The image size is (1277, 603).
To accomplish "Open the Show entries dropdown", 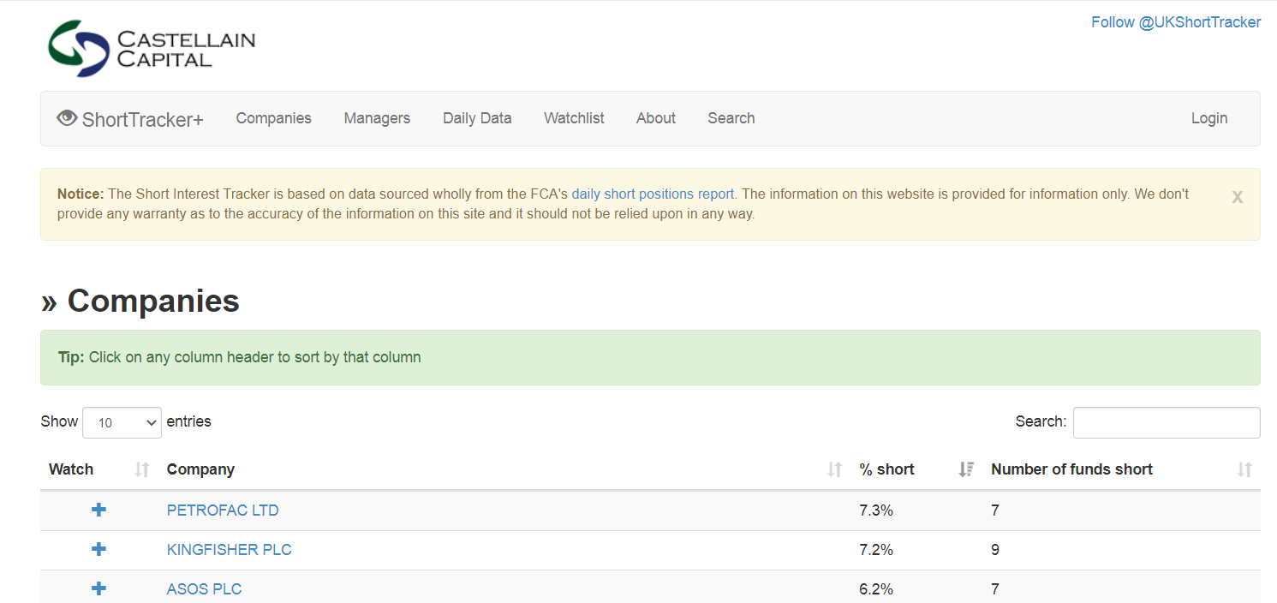I will [x=122, y=422].
